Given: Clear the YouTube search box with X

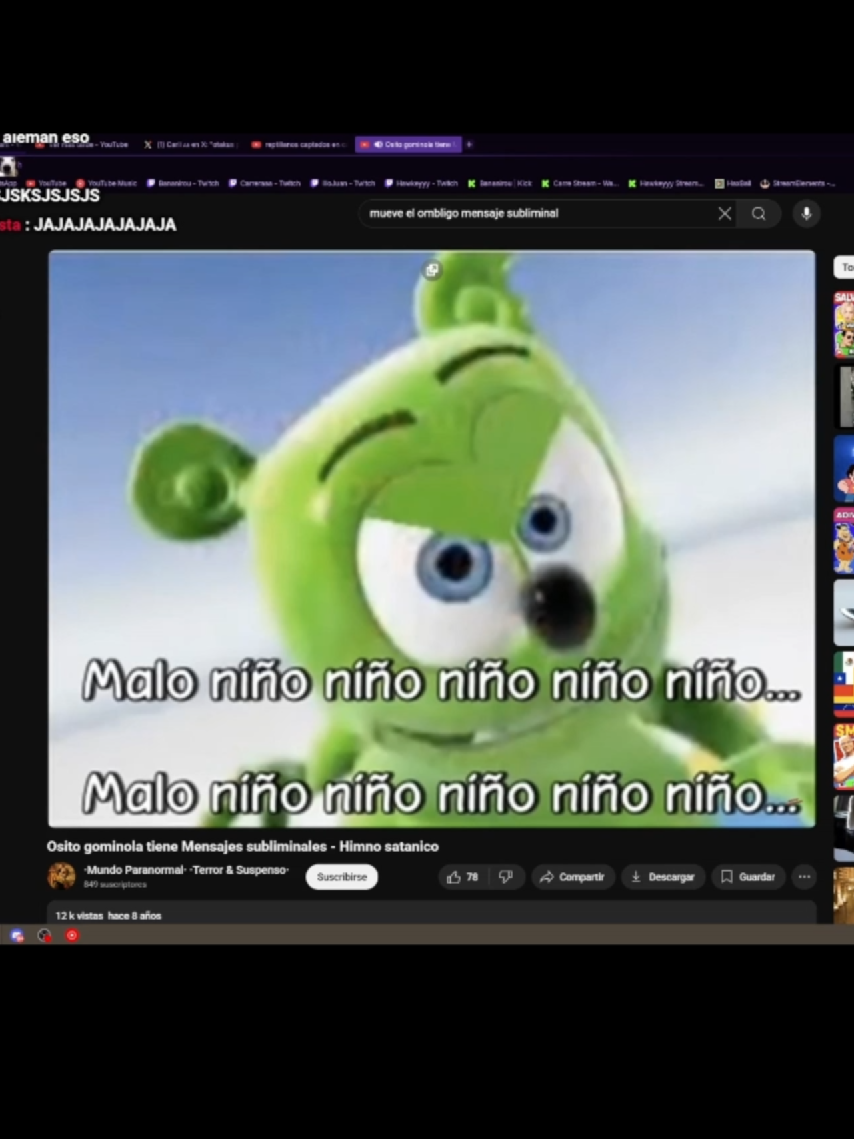Looking at the screenshot, I should (x=725, y=213).
